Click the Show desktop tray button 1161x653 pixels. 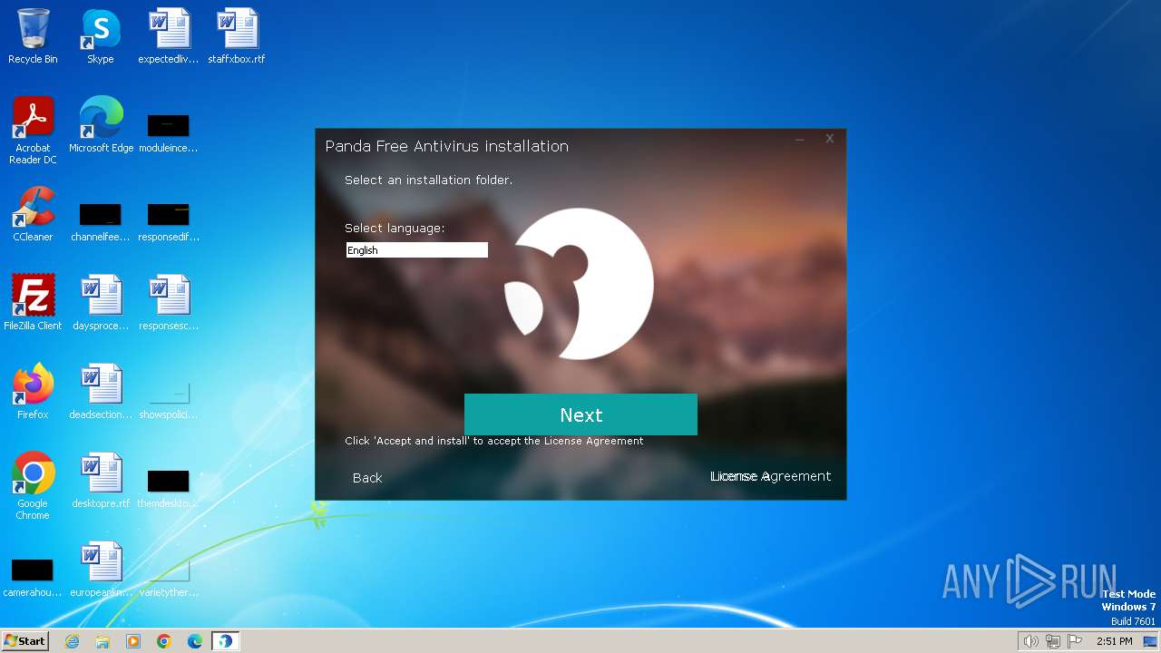[1151, 641]
